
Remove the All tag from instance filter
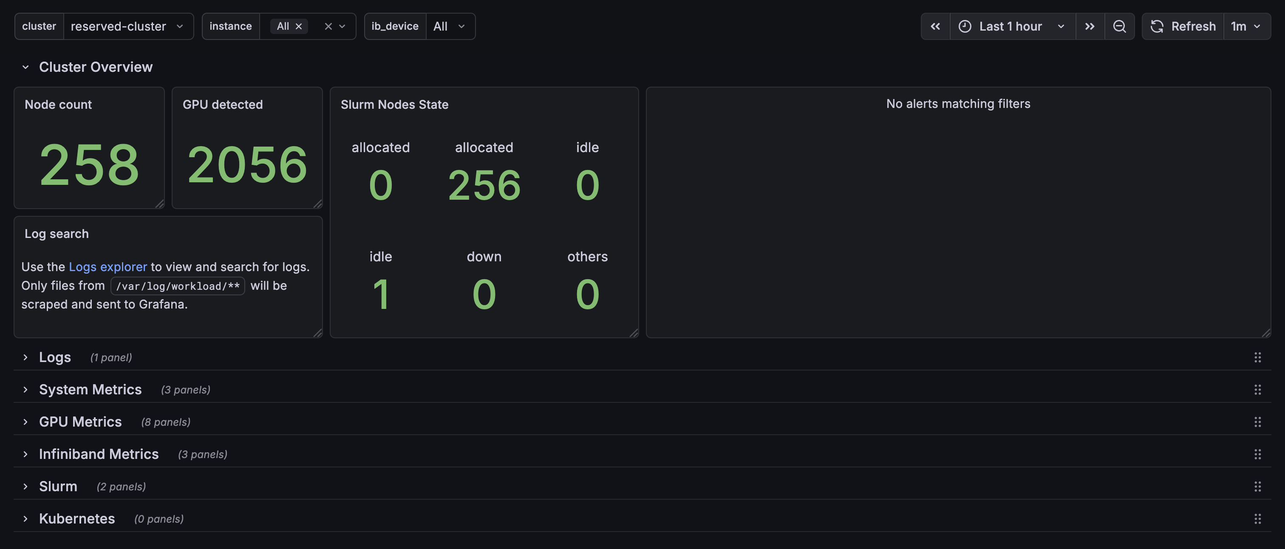coord(299,26)
